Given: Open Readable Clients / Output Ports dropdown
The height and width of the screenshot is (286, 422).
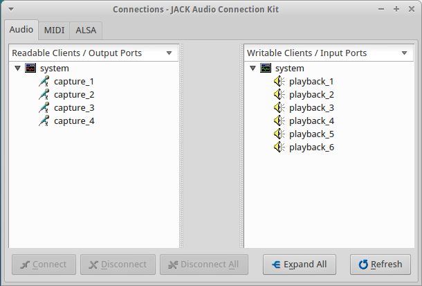Looking at the screenshot, I should tap(169, 53).
